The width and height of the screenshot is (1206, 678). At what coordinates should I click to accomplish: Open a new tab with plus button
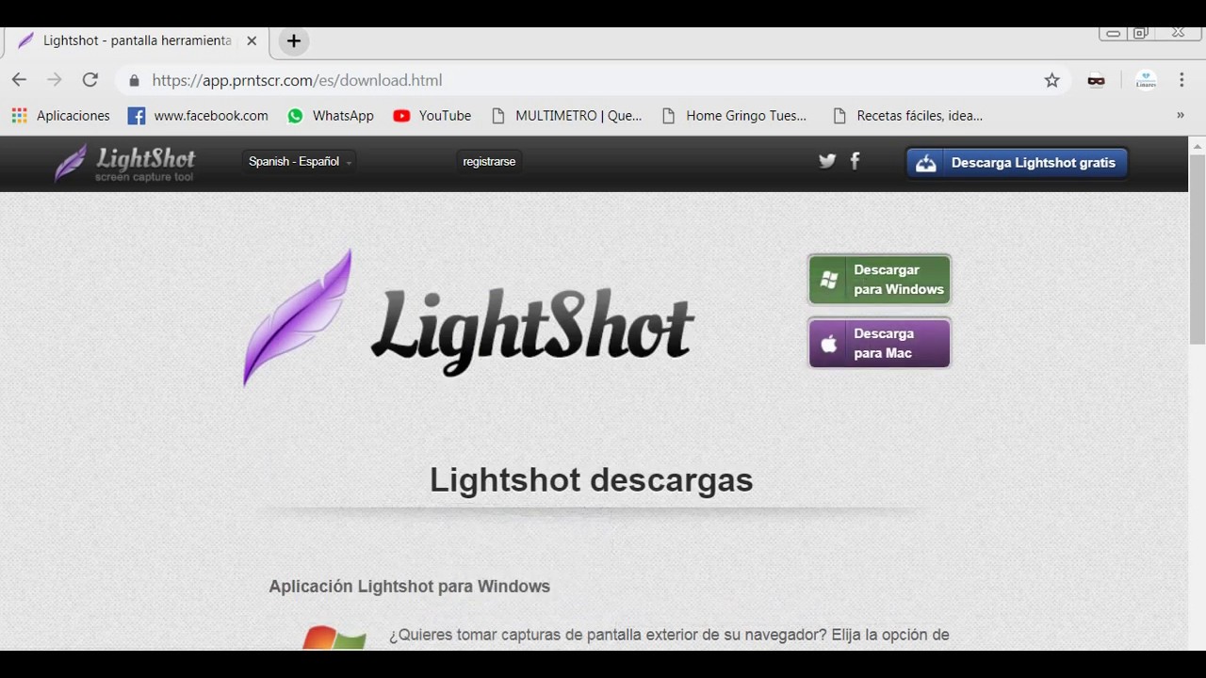coord(294,40)
